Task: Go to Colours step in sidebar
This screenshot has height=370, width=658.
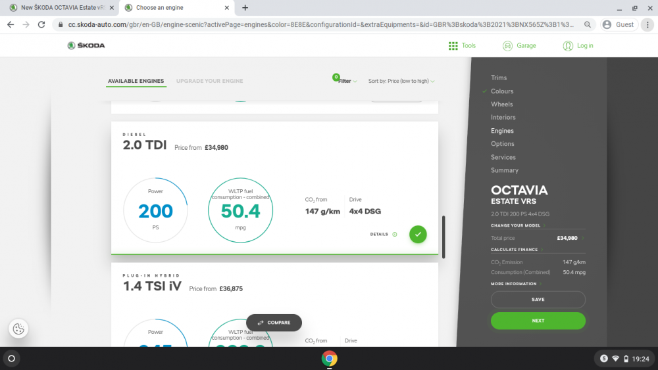Action: pyautogui.click(x=502, y=91)
